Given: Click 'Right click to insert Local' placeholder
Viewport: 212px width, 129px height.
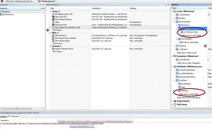Looking at the screenshot, I should 187,53.
